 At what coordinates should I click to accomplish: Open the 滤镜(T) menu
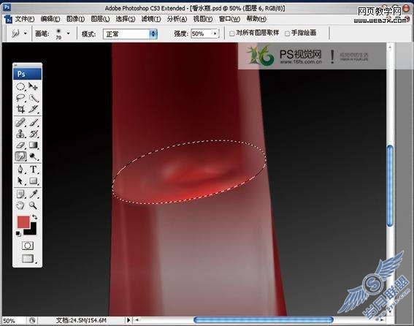(x=151, y=19)
